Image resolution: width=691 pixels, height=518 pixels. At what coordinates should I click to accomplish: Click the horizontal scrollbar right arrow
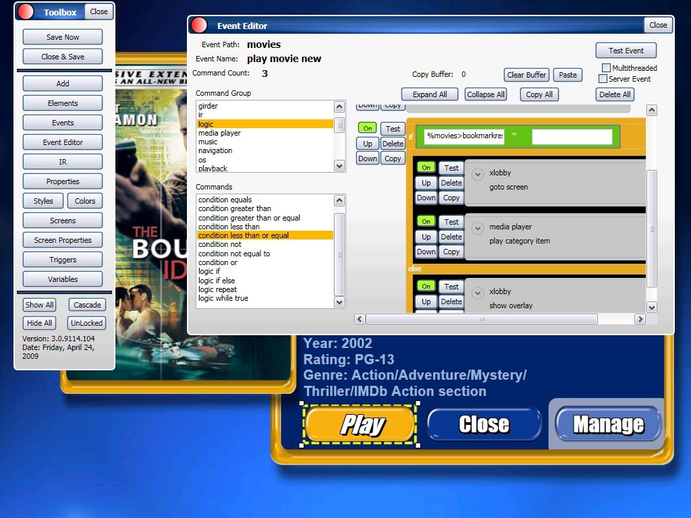(640, 319)
